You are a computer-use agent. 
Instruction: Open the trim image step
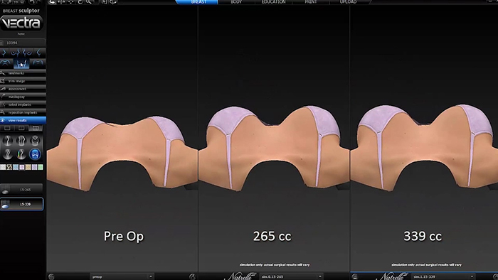(x=23, y=81)
